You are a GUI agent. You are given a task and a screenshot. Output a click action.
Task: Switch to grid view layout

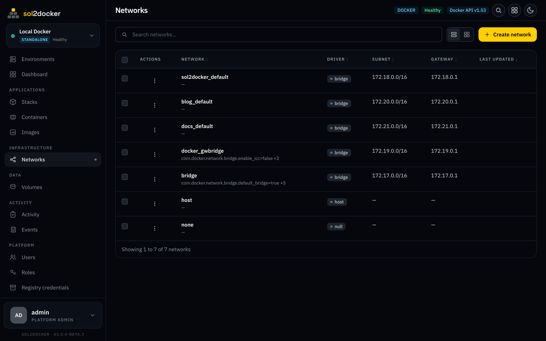coord(467,35)
